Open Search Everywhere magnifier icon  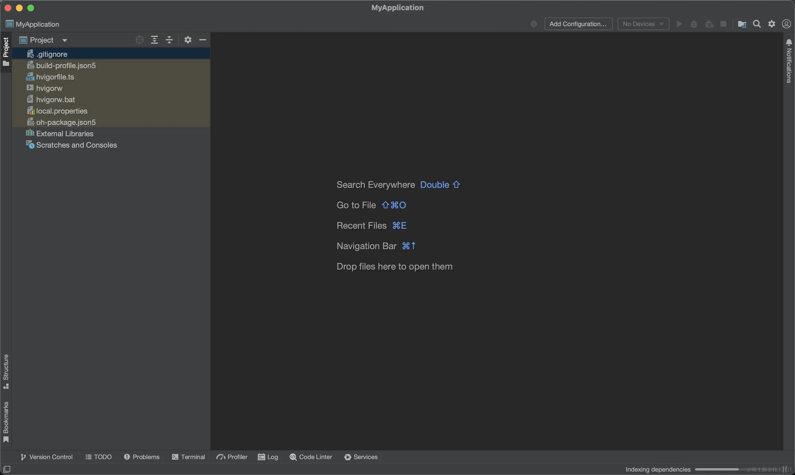click(x=757, y=24)
